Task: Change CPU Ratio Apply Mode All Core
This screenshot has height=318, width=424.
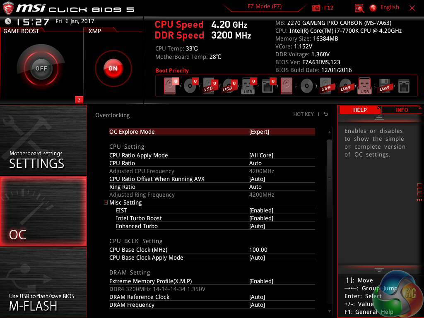Action: coord(261,155)
